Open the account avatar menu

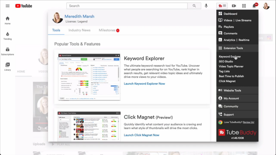[x=266, y=6]
